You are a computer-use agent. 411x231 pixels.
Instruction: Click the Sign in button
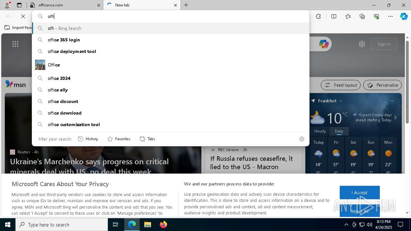[x=384, y=44]
